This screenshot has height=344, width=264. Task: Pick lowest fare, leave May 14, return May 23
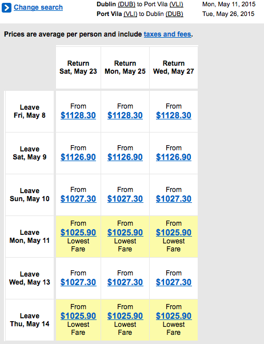tap(78, 315)
